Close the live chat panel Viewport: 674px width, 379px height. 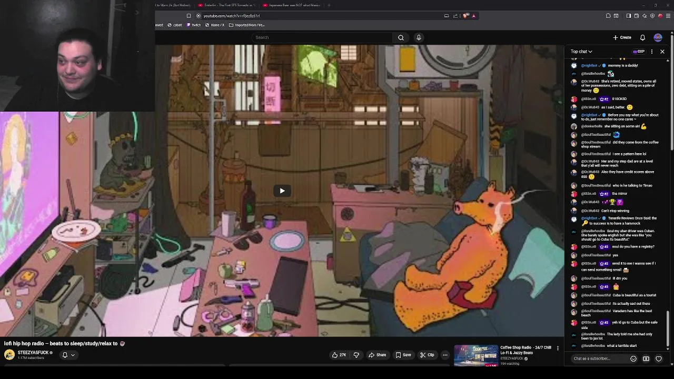pyautogui.click(x=662, y=52)
